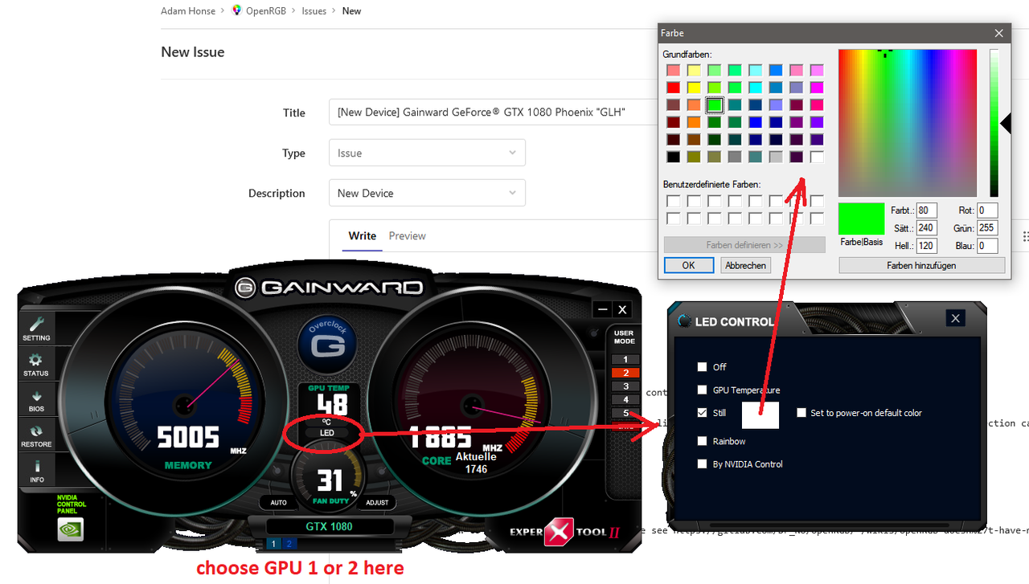
Task: Switch to the Preview tab
Action: [x=407, y=235]
